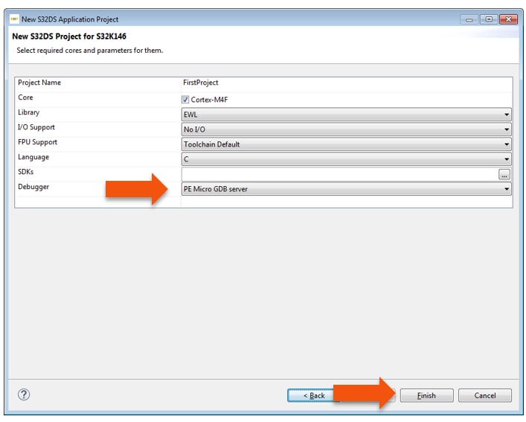Maximize the project wizard window
Image resolution: width=526 pixels, height=422 pixels.
tap(489, 19)
